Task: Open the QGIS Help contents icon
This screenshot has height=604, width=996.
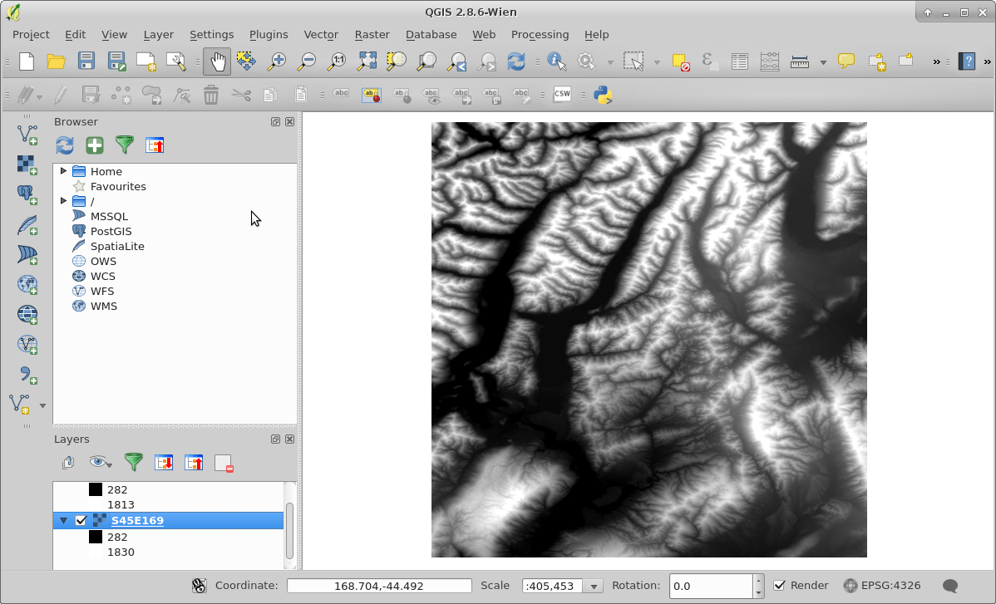Action: (966, 61)
